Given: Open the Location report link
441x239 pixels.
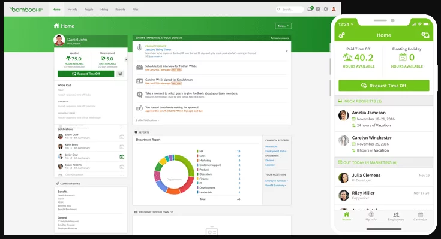Looking at the screenshot, I should click(270, 165).
